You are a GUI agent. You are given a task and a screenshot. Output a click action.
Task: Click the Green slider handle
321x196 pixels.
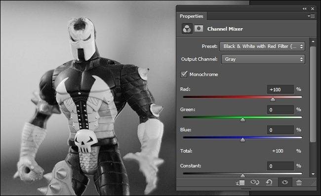242,119
